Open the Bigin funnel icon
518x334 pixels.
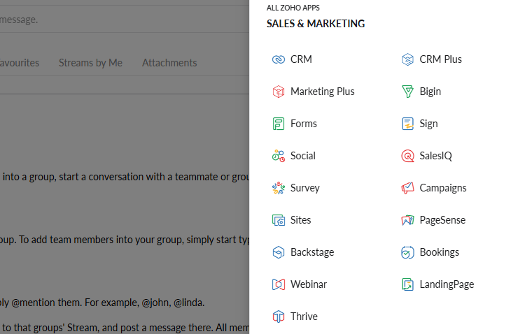point(407,92)
